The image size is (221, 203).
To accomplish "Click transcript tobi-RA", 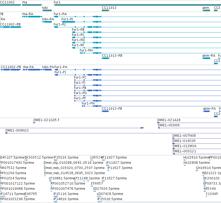I will point(48,19).
